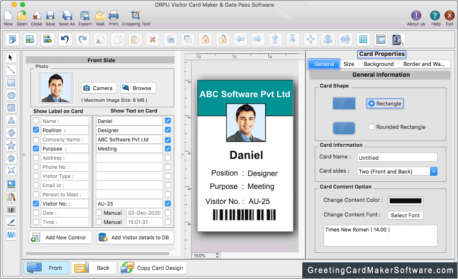This screenshot has width=458, height=279.
Task: Select the five-point star shape tool
Action: [11, 145]
